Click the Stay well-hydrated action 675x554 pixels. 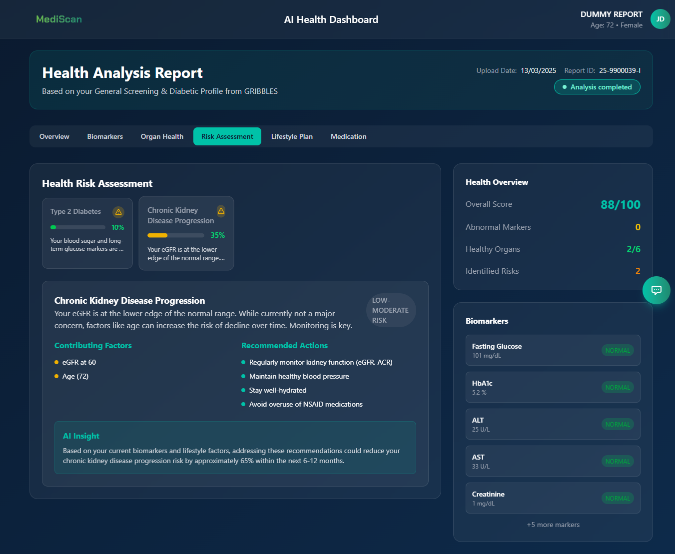(278, 390)
